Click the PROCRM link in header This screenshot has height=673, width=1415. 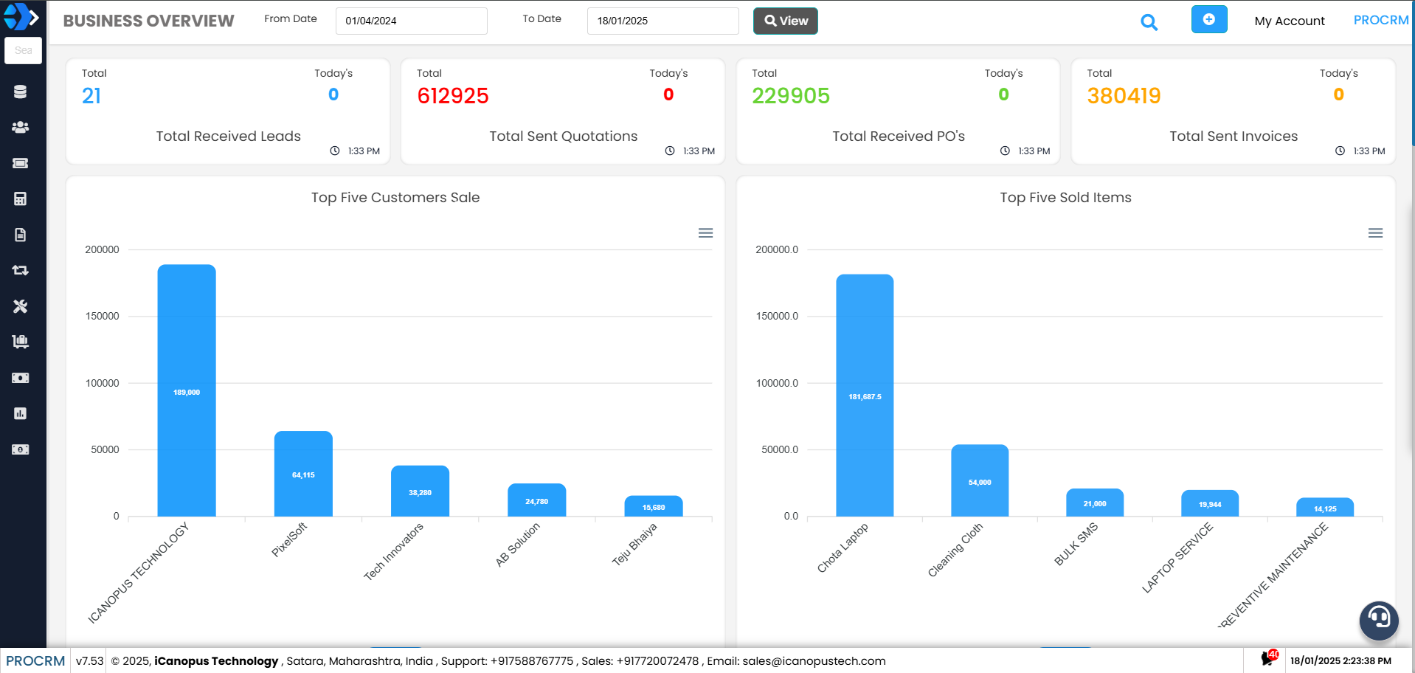click(x=1380, y=21)
